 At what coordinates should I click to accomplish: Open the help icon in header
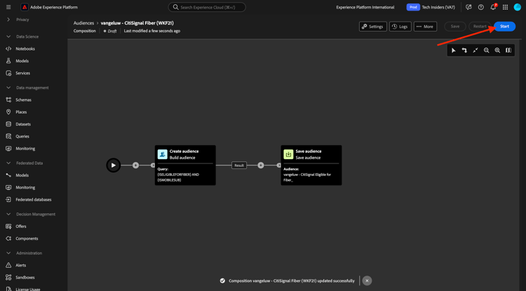coord(480,7)
